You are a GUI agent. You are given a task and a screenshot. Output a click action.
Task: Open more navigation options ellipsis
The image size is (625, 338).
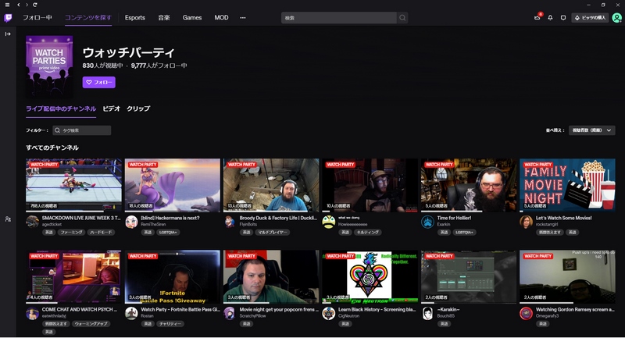[243, 18]
